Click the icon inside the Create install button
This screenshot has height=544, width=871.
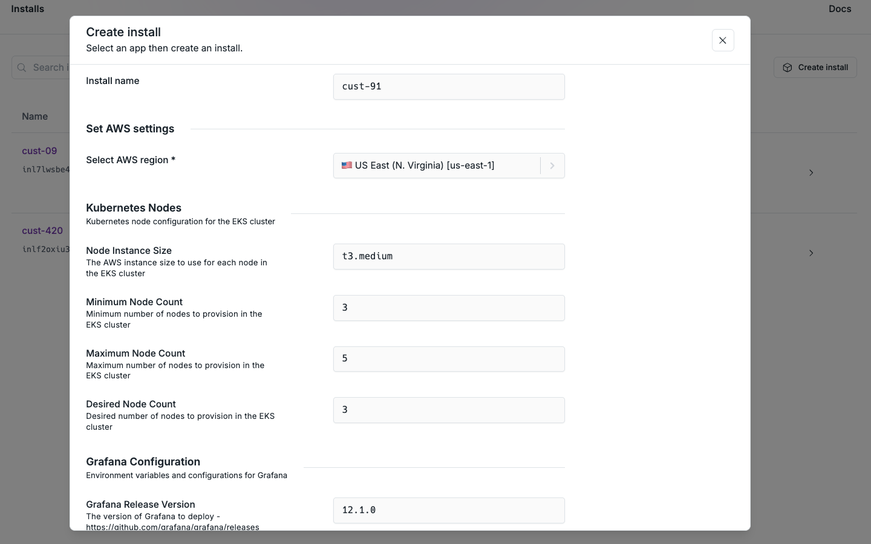788,67
